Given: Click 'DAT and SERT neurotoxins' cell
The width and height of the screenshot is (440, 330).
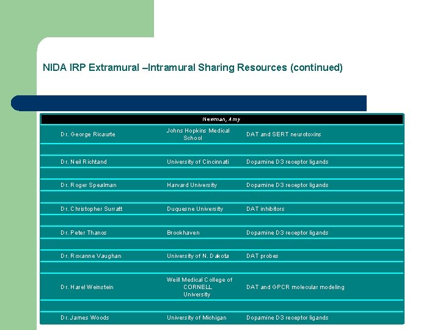Looking at the screenshot, I should point(284,134).
